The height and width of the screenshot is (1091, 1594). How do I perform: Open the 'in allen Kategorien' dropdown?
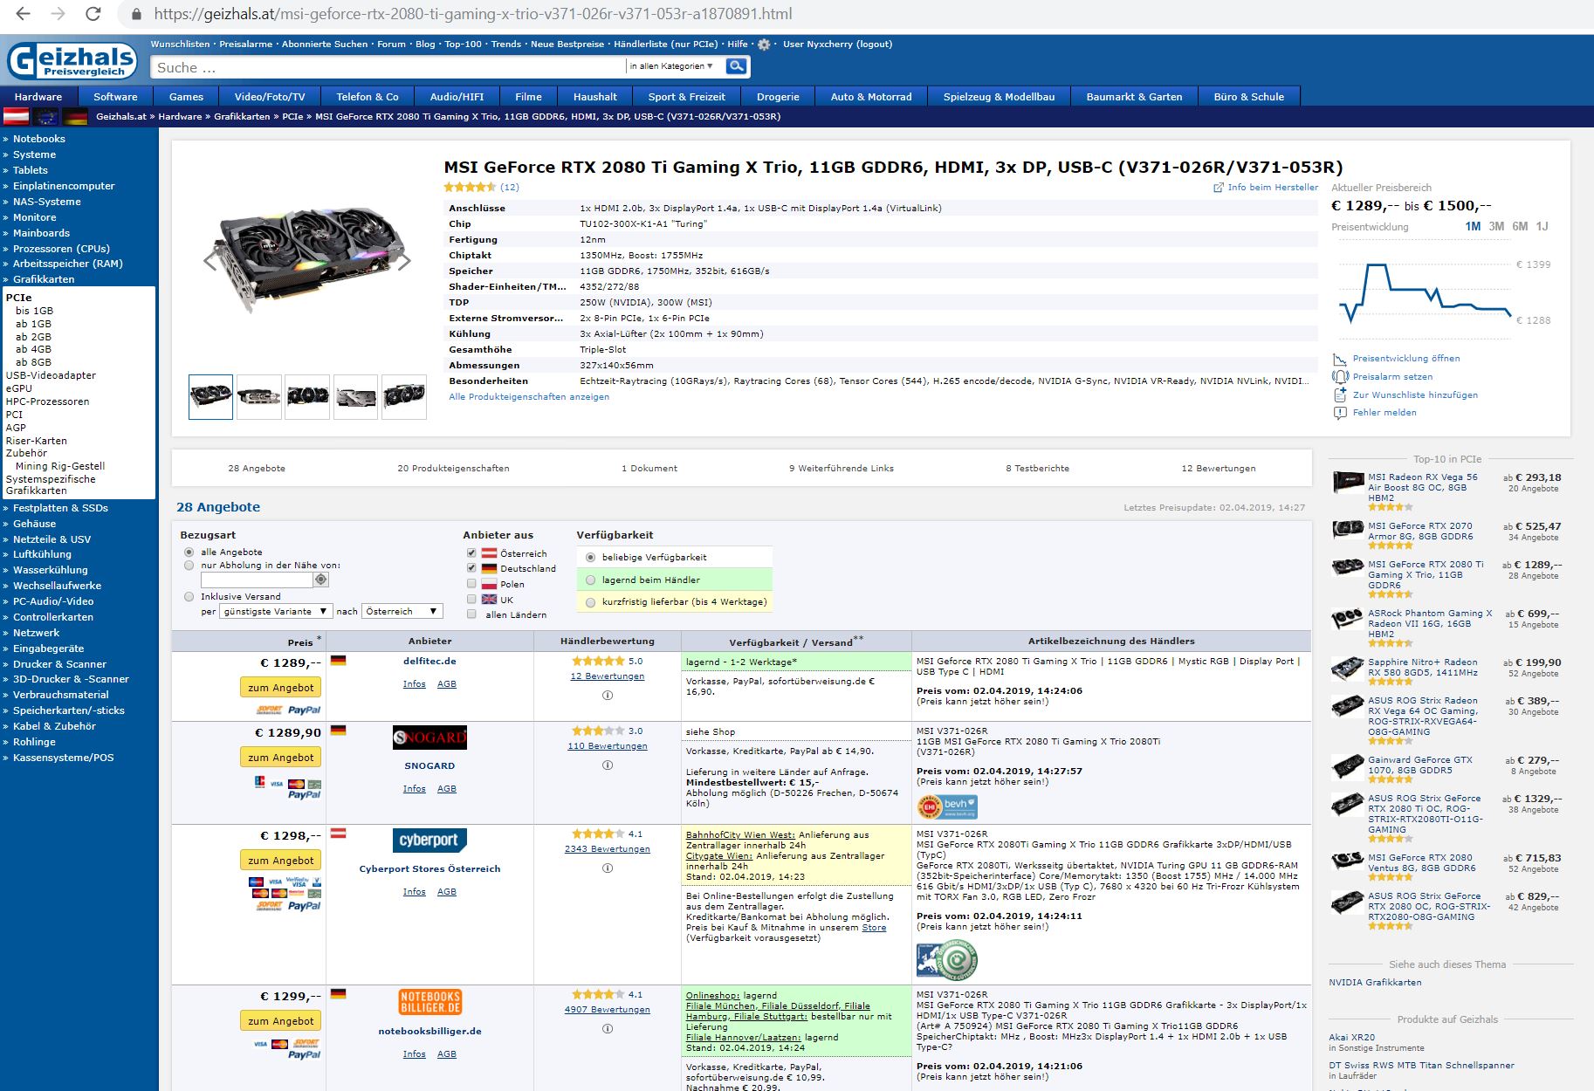tap(671, 66)
